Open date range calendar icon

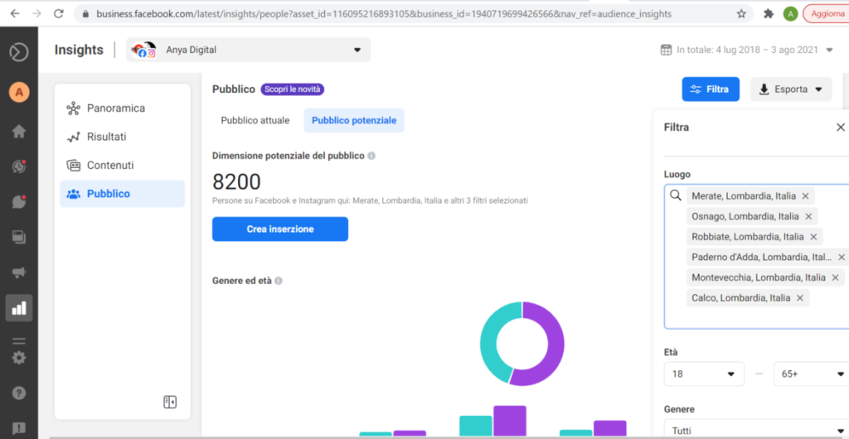click(666, 50)
